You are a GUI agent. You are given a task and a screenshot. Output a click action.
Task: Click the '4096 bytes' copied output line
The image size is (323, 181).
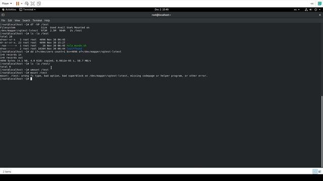click(x=45, y=61)
